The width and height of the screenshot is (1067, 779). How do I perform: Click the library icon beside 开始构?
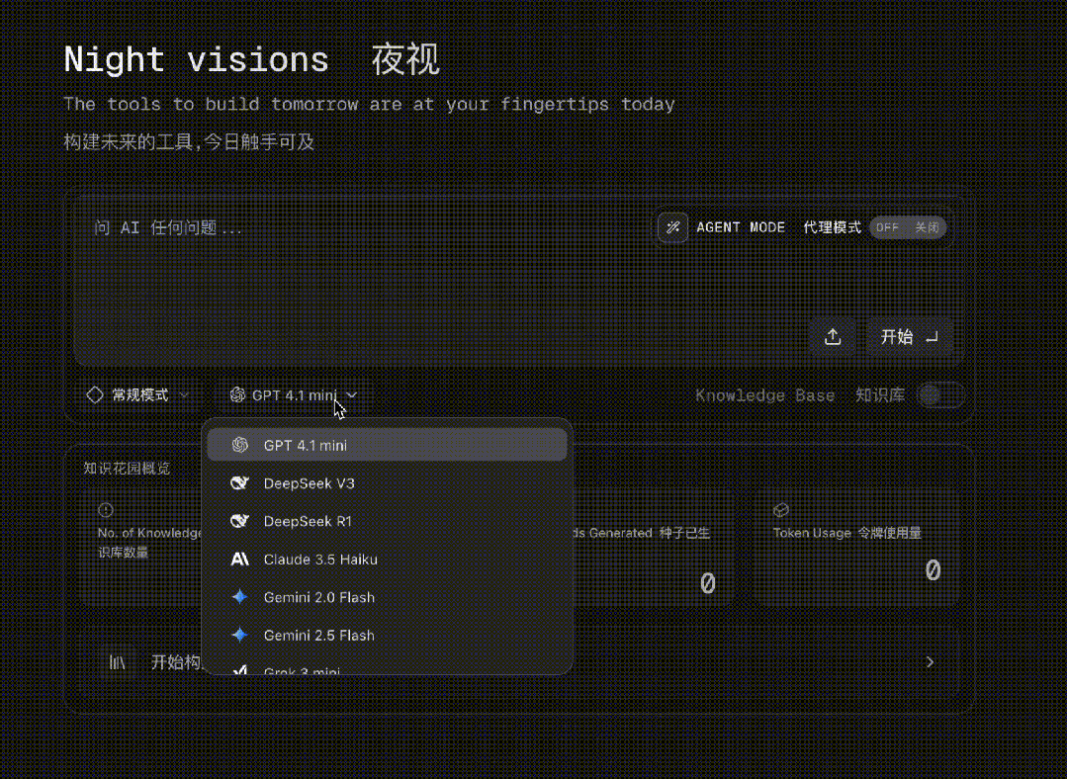(117, 662)
